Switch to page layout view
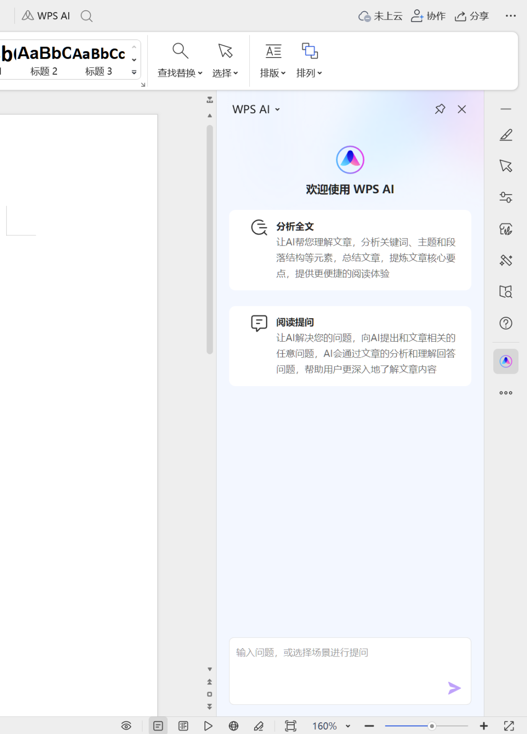527x734 pixels. point(158,726)
